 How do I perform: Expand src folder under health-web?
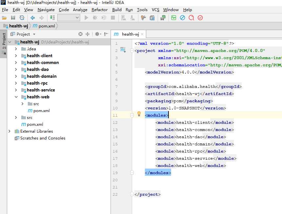pos(23,104)
